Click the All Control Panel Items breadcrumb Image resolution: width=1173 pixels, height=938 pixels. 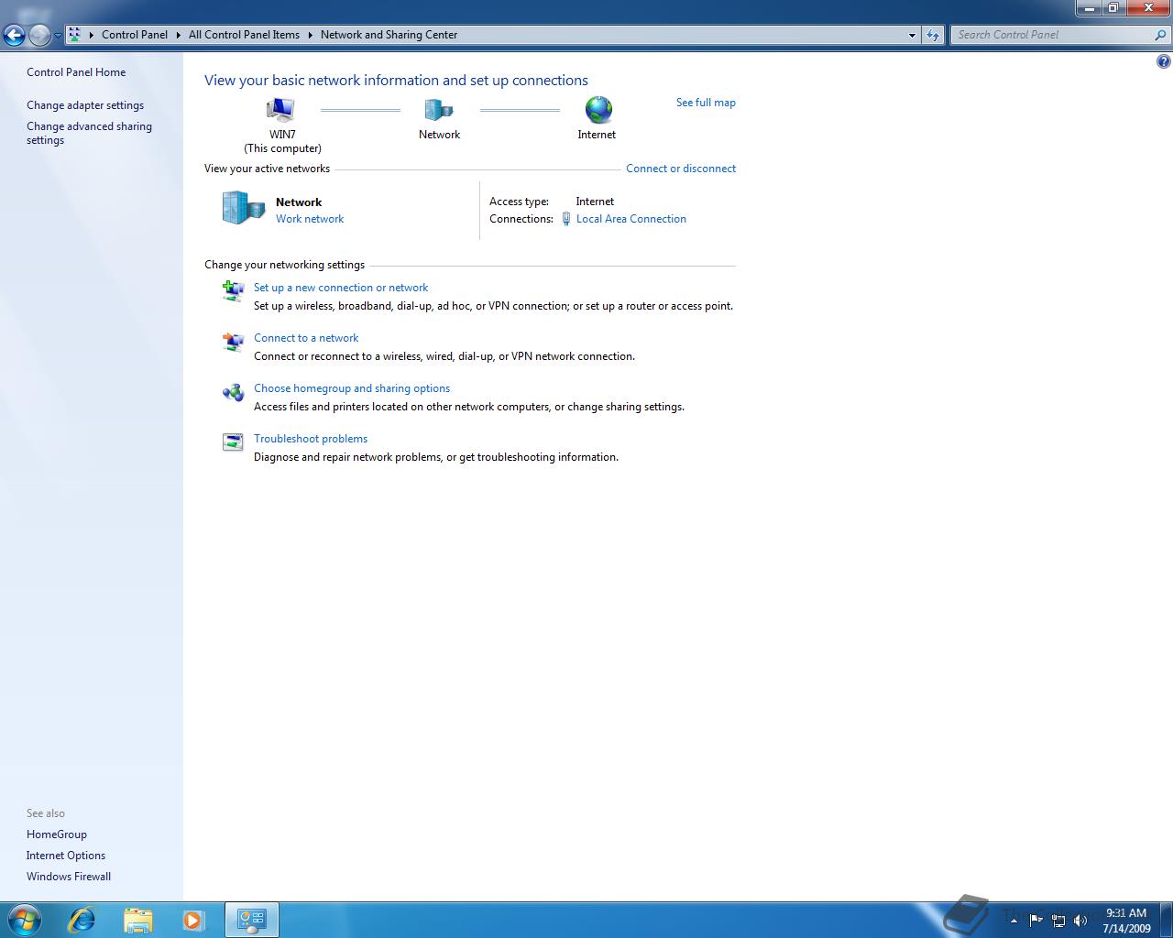(244, 35)
